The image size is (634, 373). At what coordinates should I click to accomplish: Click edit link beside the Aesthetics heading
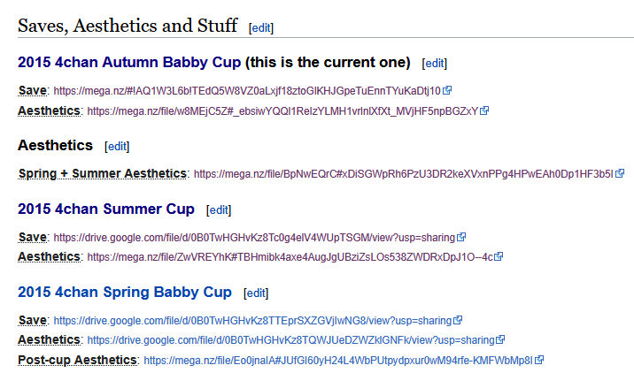tap(117, 147)
